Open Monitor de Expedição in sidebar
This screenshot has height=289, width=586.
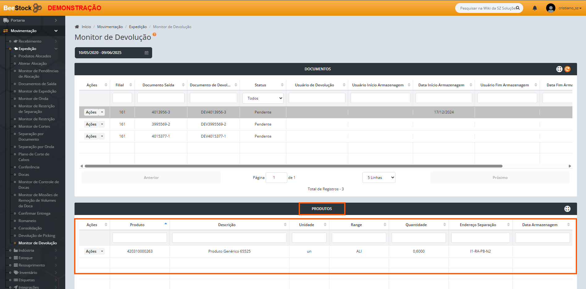click(x=37, y=91)
